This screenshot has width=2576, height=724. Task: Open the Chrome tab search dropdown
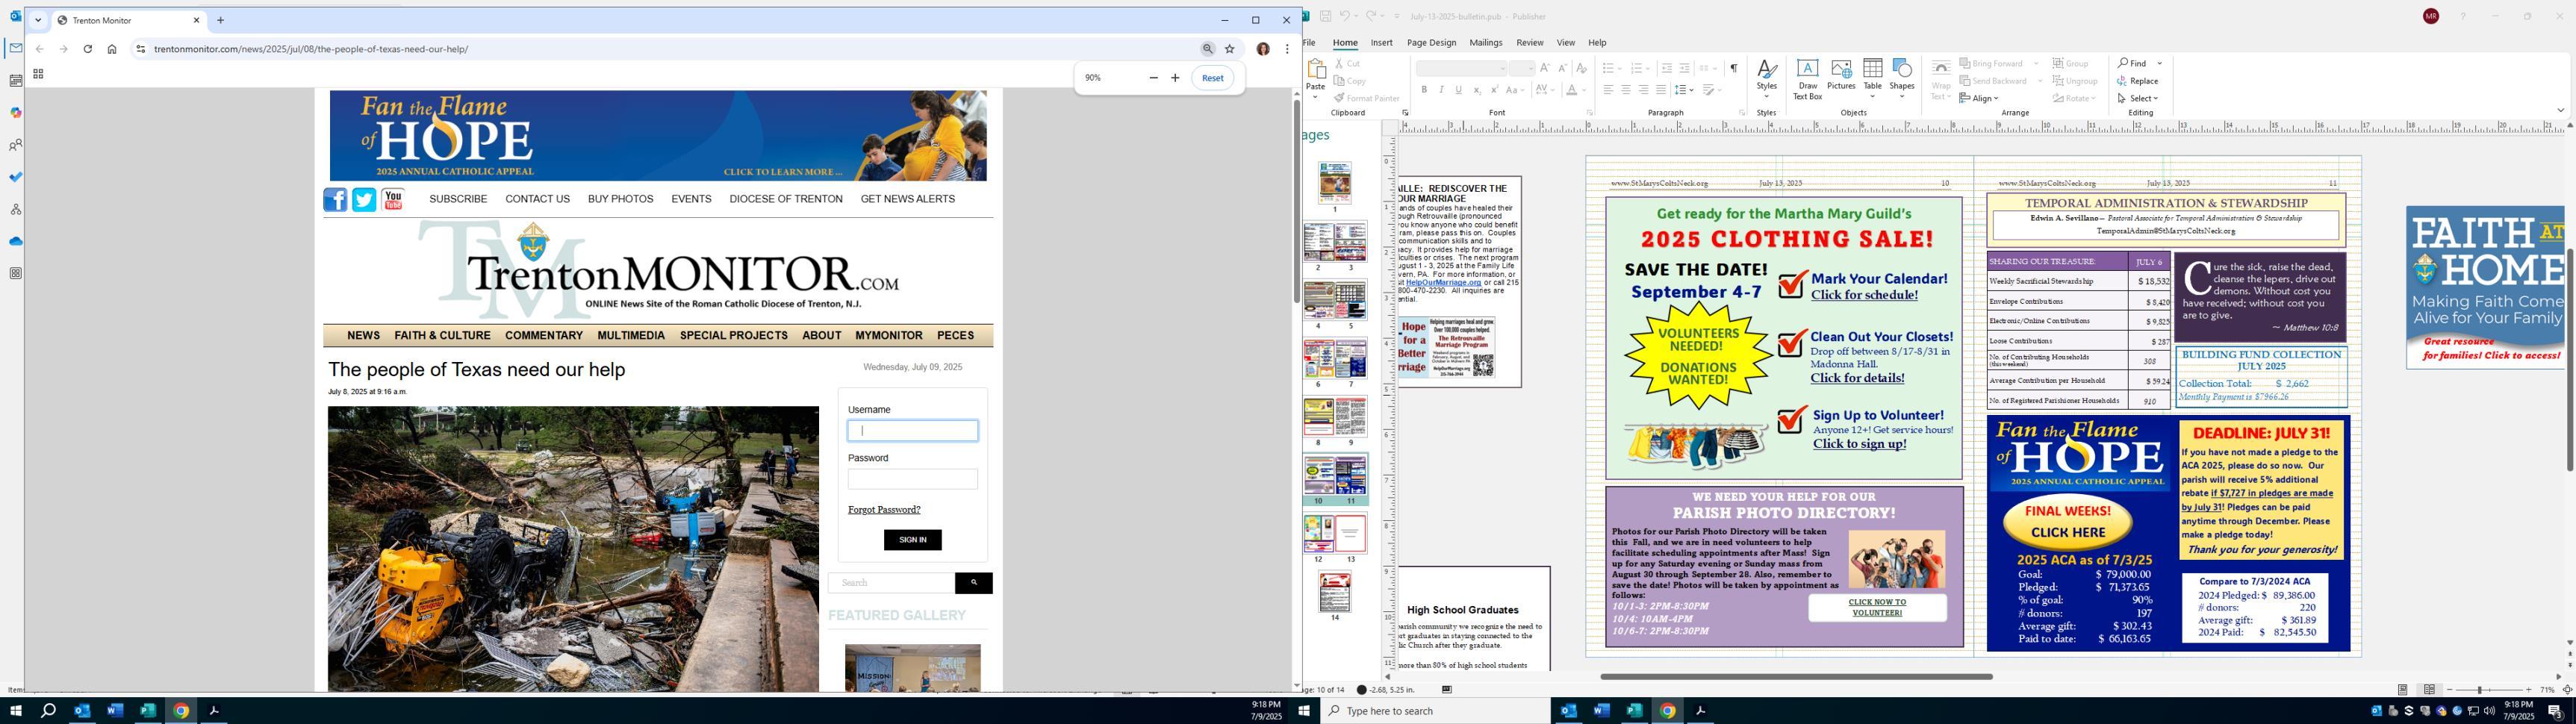pyautogui.click(x=38, y=20)
